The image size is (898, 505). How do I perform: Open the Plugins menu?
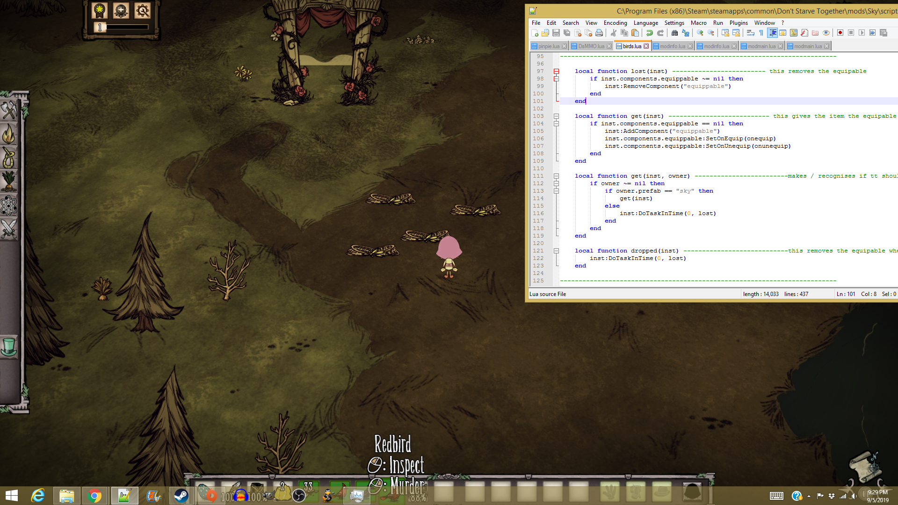tap(738, 22)
